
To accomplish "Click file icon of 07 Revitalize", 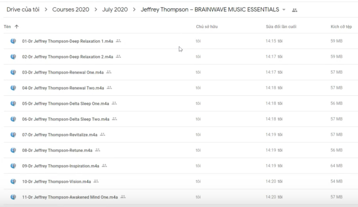I will 13,134.
